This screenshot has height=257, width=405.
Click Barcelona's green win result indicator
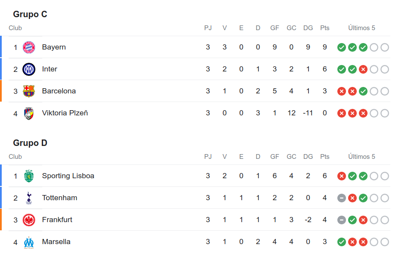point(363,91)
